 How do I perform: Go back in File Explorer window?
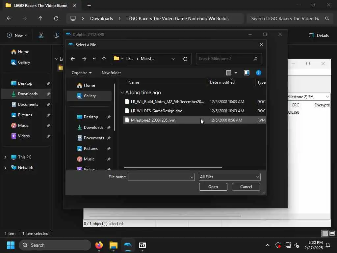(9, 18)
